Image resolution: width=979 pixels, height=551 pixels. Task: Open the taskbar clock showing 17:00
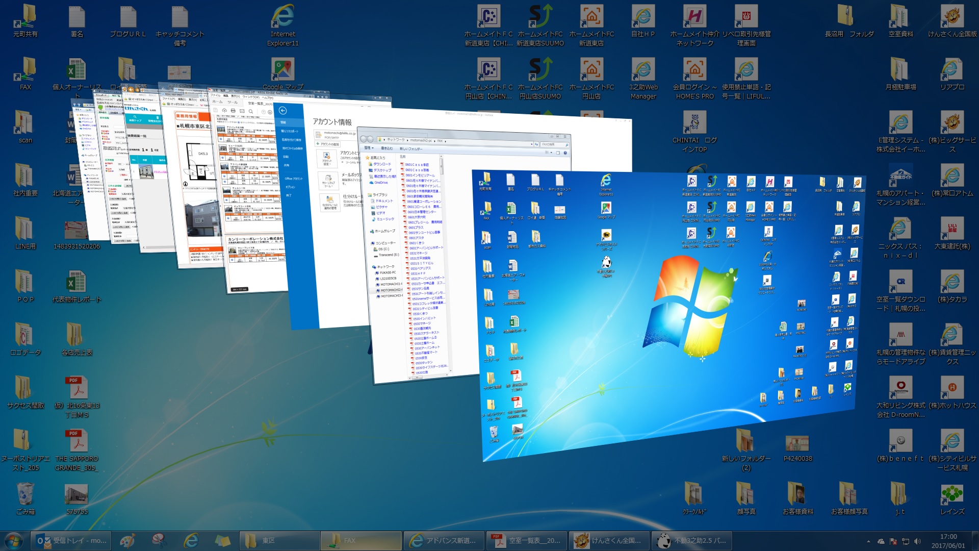[948, 541]
